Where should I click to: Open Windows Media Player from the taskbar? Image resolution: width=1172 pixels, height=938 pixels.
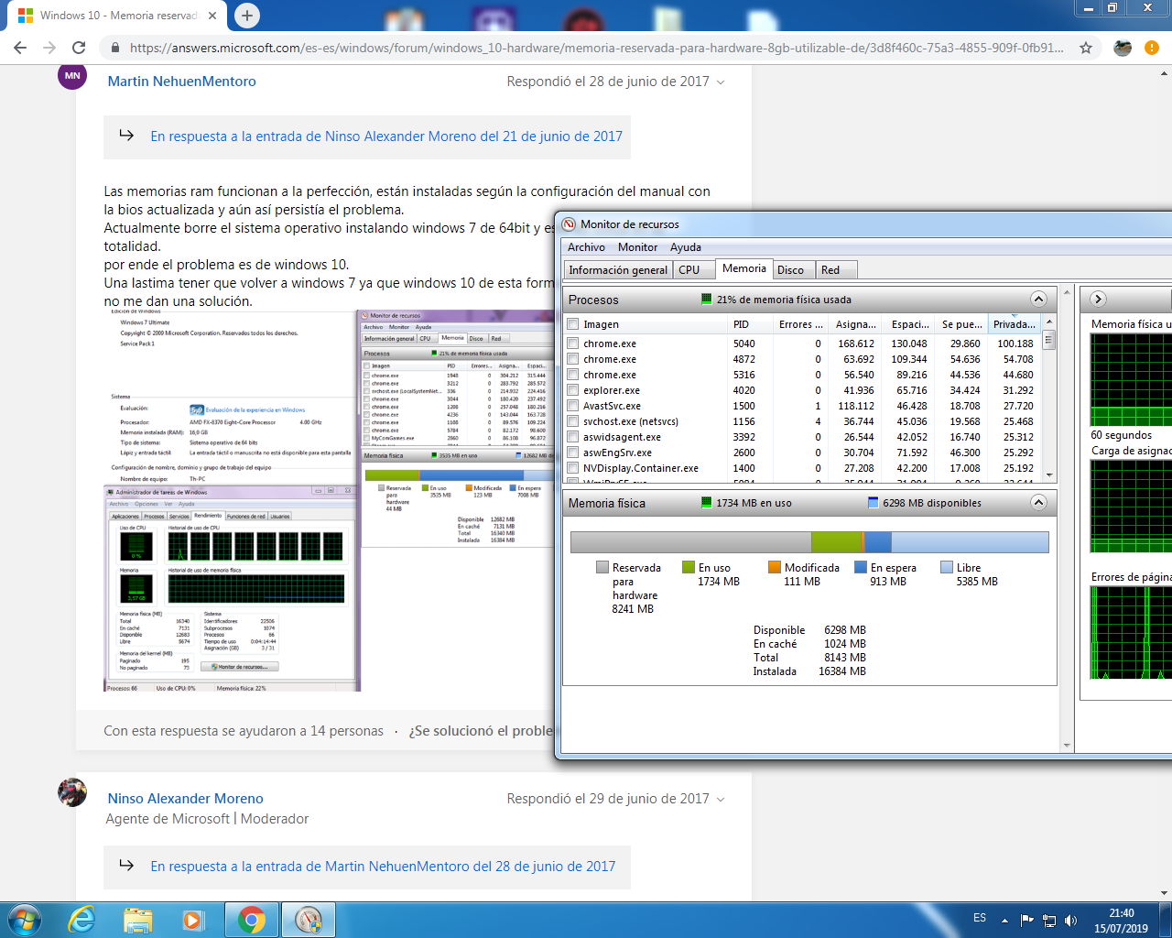pyautogui.click(x=193, y=920)
